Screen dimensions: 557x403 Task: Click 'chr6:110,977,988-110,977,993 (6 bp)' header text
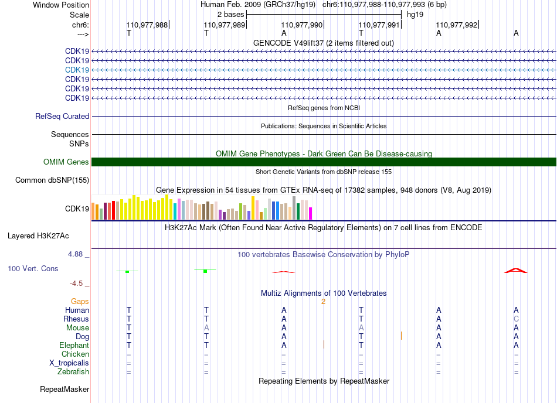click(x=385, y=5)
